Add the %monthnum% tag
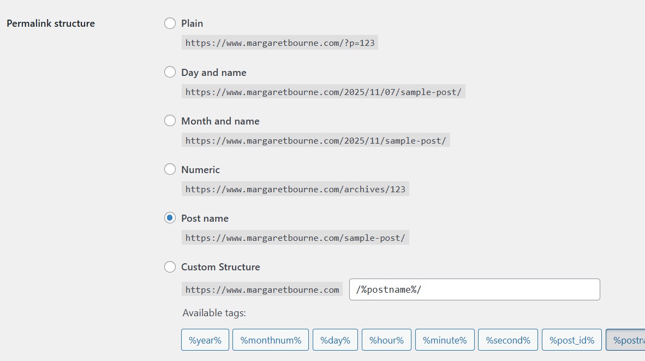 [271, 339]
